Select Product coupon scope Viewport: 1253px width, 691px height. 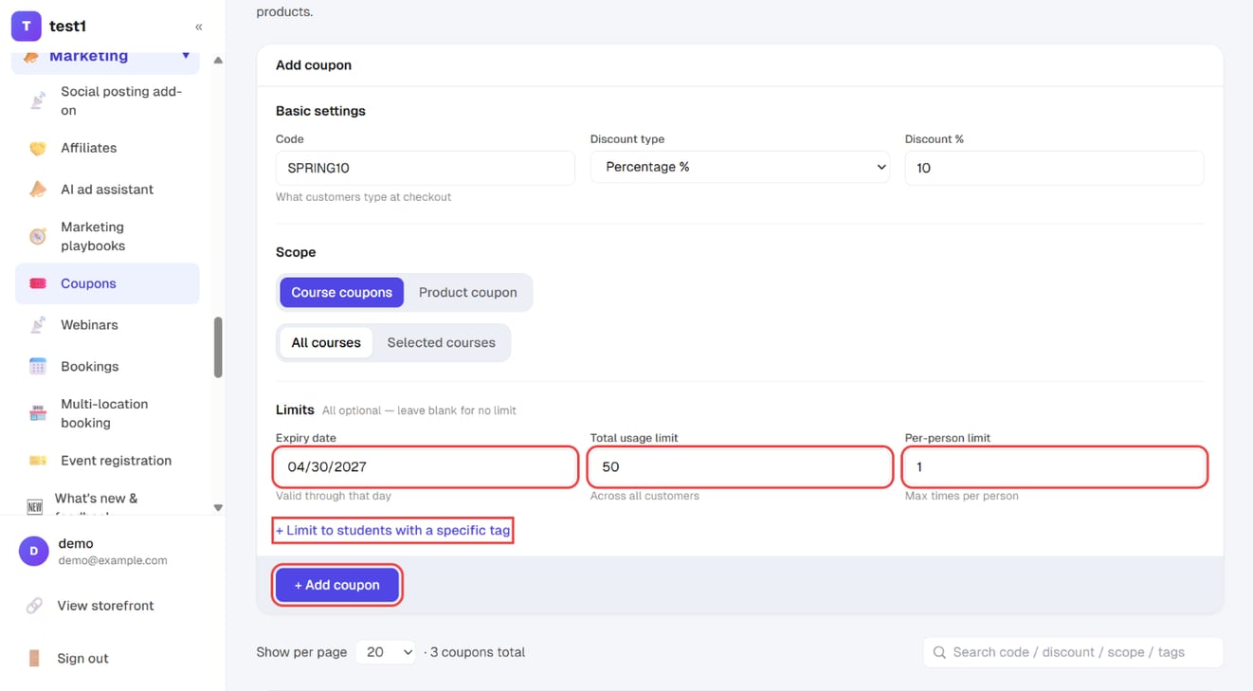coord(468,292)
